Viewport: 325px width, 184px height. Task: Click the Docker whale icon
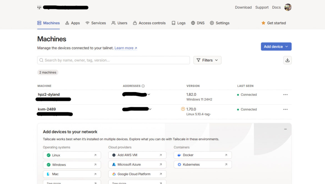(179, 155)
